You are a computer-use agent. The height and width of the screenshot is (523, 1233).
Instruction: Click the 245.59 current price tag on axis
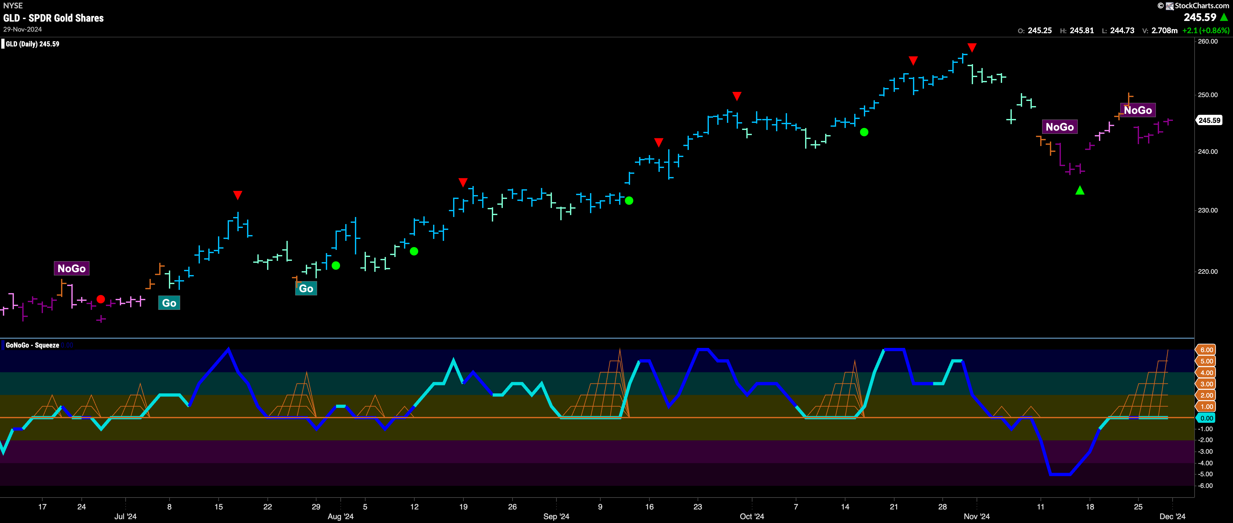tap(1209, 121)
